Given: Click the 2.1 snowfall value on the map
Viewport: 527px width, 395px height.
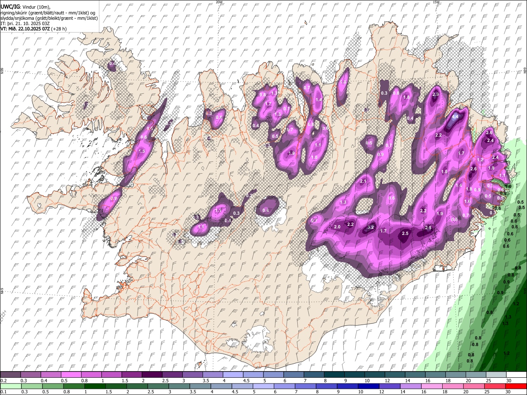Looking at the screenshot, I should coord(363,181).
